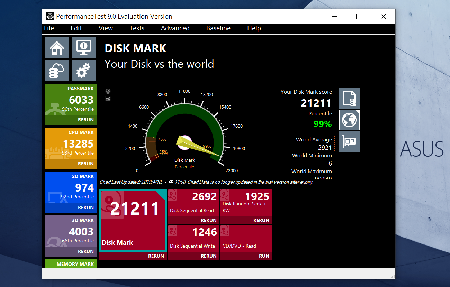Rerun the CPU Mark test

(x=86, y=164)
